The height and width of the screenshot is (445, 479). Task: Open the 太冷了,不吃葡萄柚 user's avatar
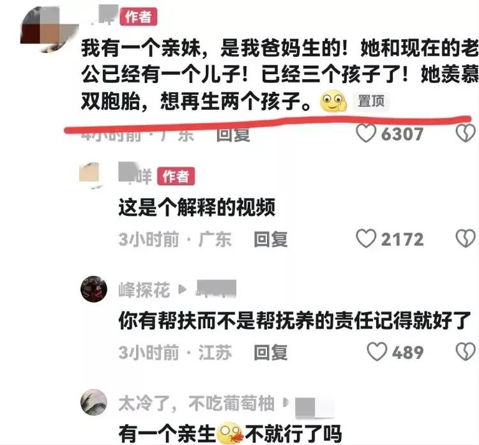click(x=94, y=402)
